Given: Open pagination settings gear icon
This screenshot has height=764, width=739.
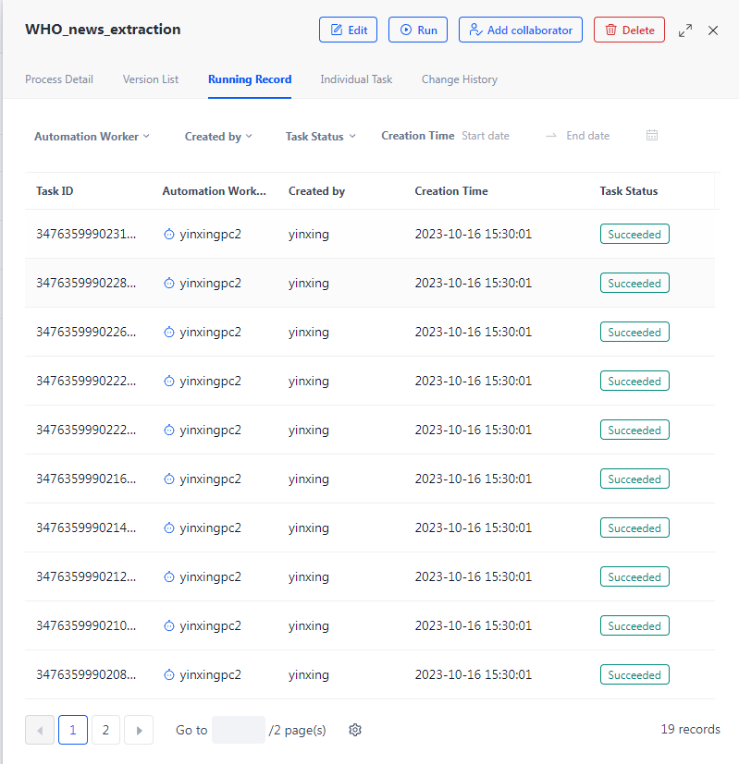Looking at the screenshot, I should [355, 730].
